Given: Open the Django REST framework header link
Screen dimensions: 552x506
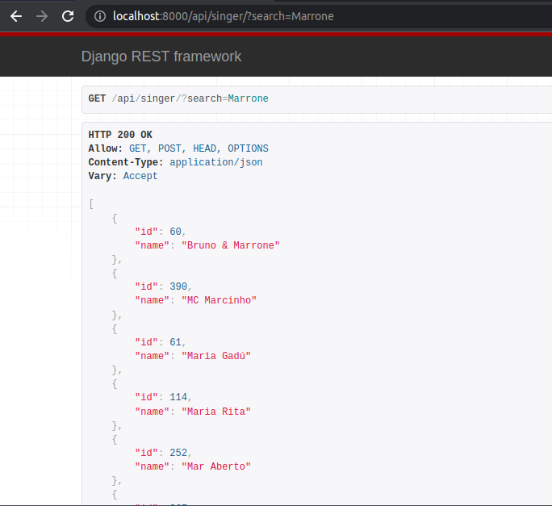Looking at the screenshot, I should pos(161,56).
